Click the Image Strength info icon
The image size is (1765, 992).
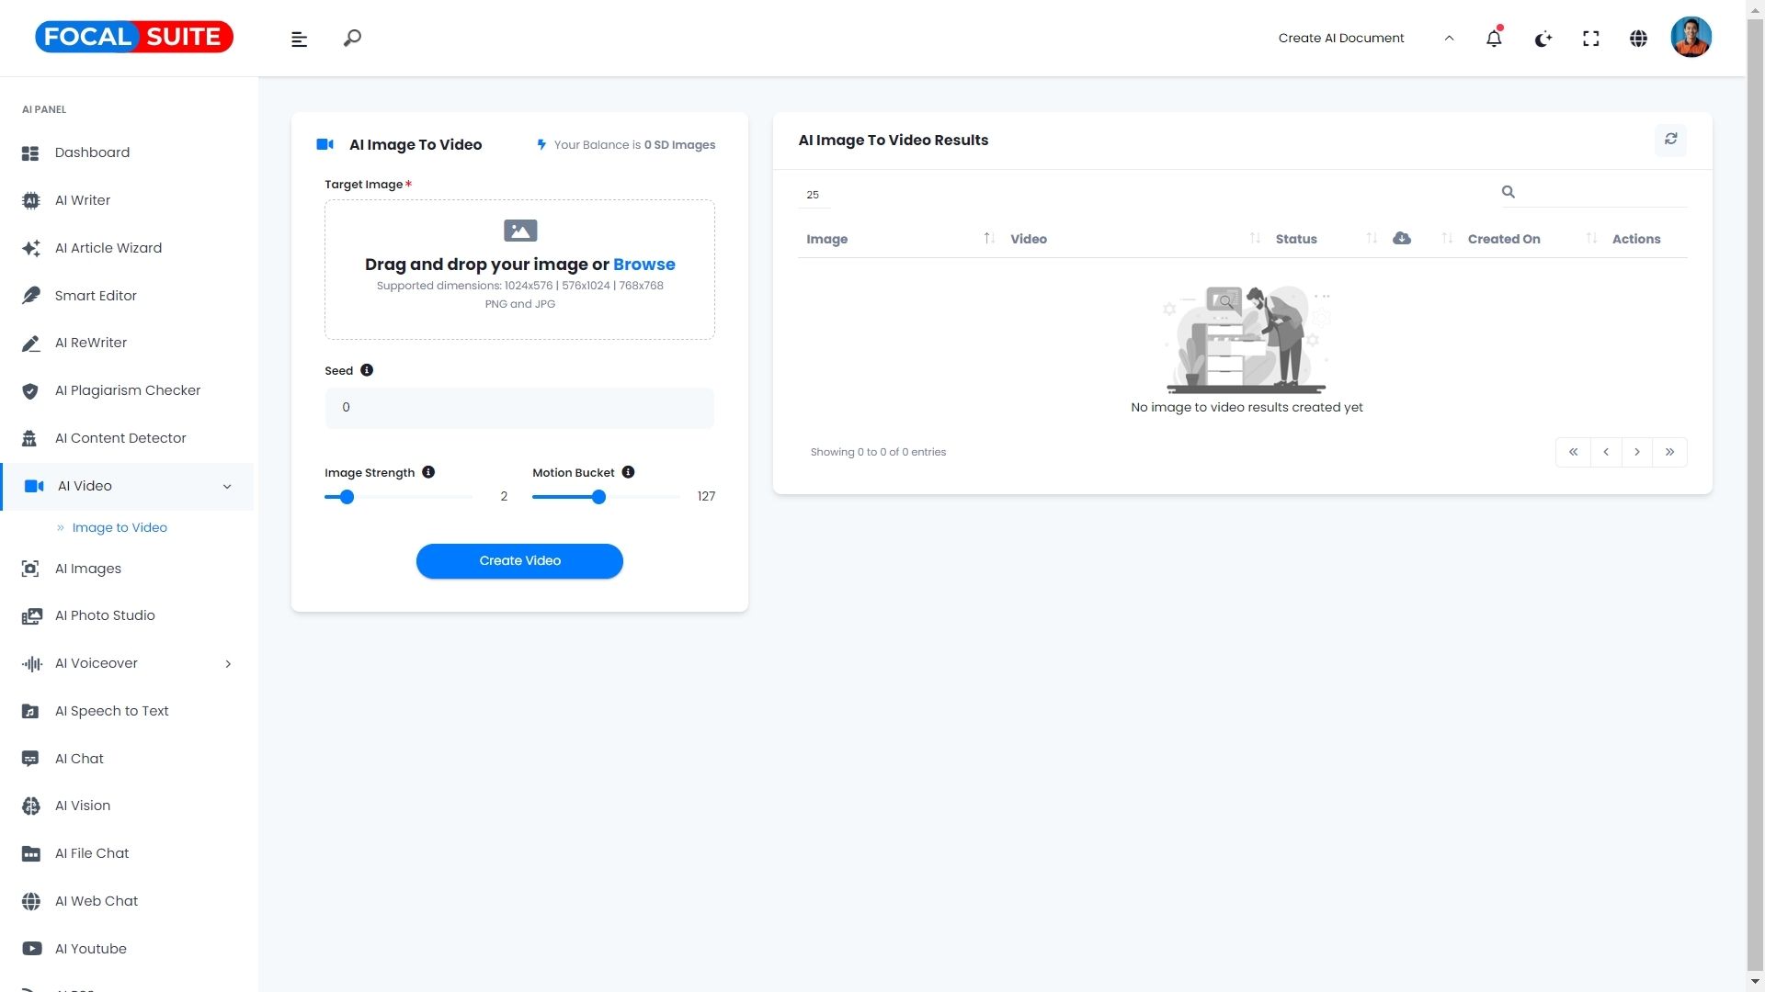click(x=428, y=472)
